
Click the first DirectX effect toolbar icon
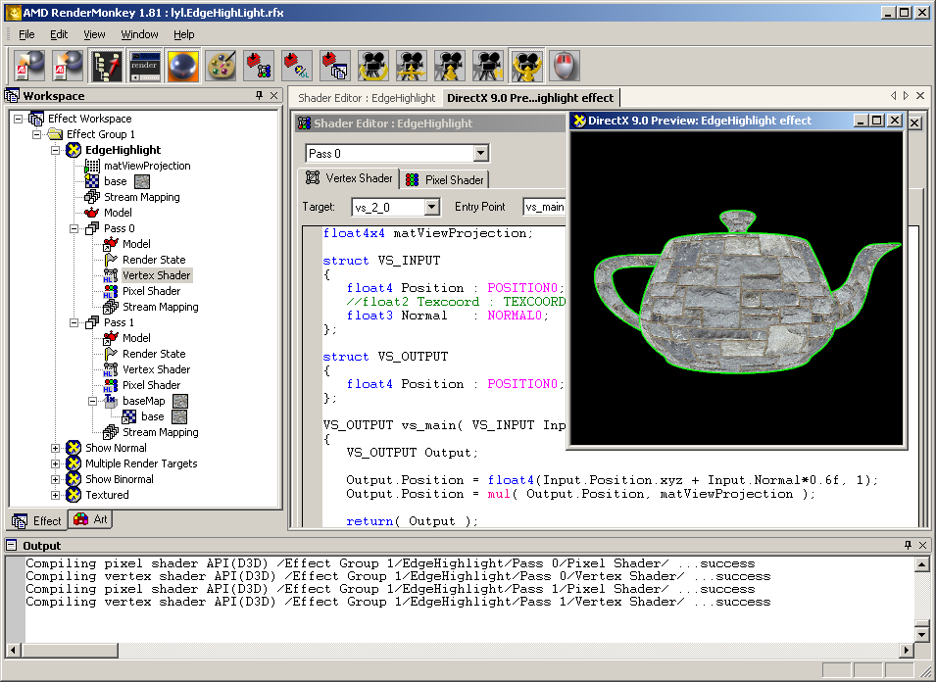[28, 65]
